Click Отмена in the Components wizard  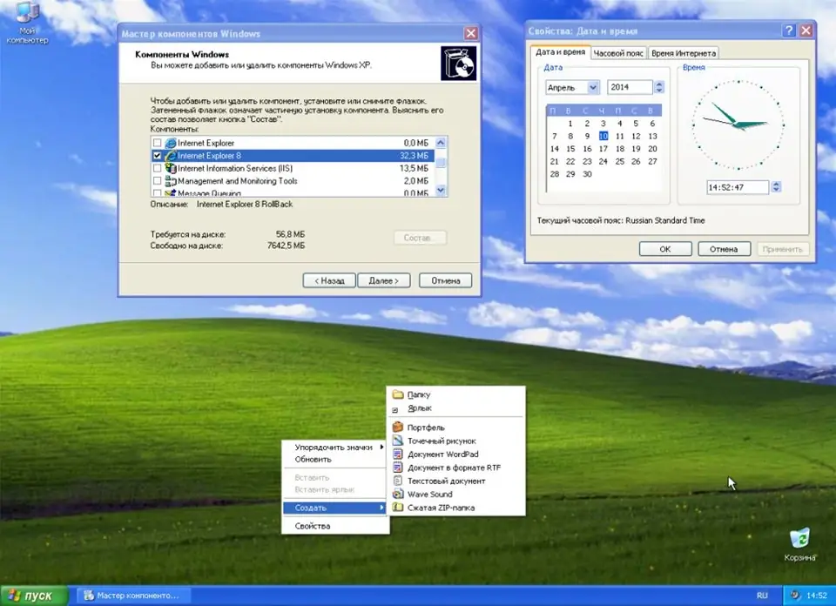445,280
